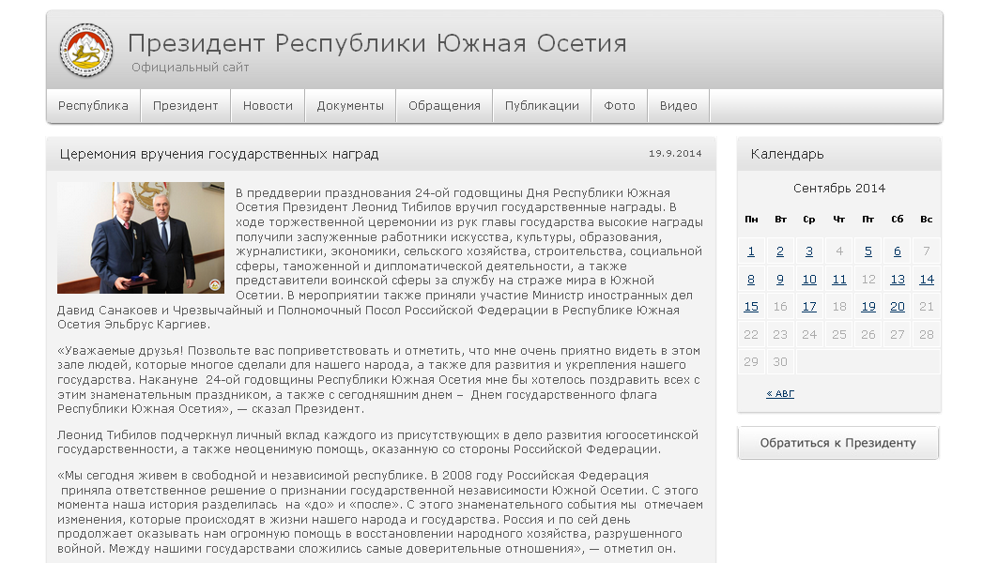Click the Обратиться к Президенту button

(x=837, y=443)
